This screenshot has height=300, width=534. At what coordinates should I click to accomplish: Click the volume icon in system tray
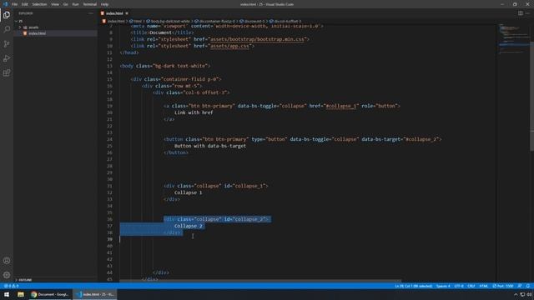pos(529,294)
